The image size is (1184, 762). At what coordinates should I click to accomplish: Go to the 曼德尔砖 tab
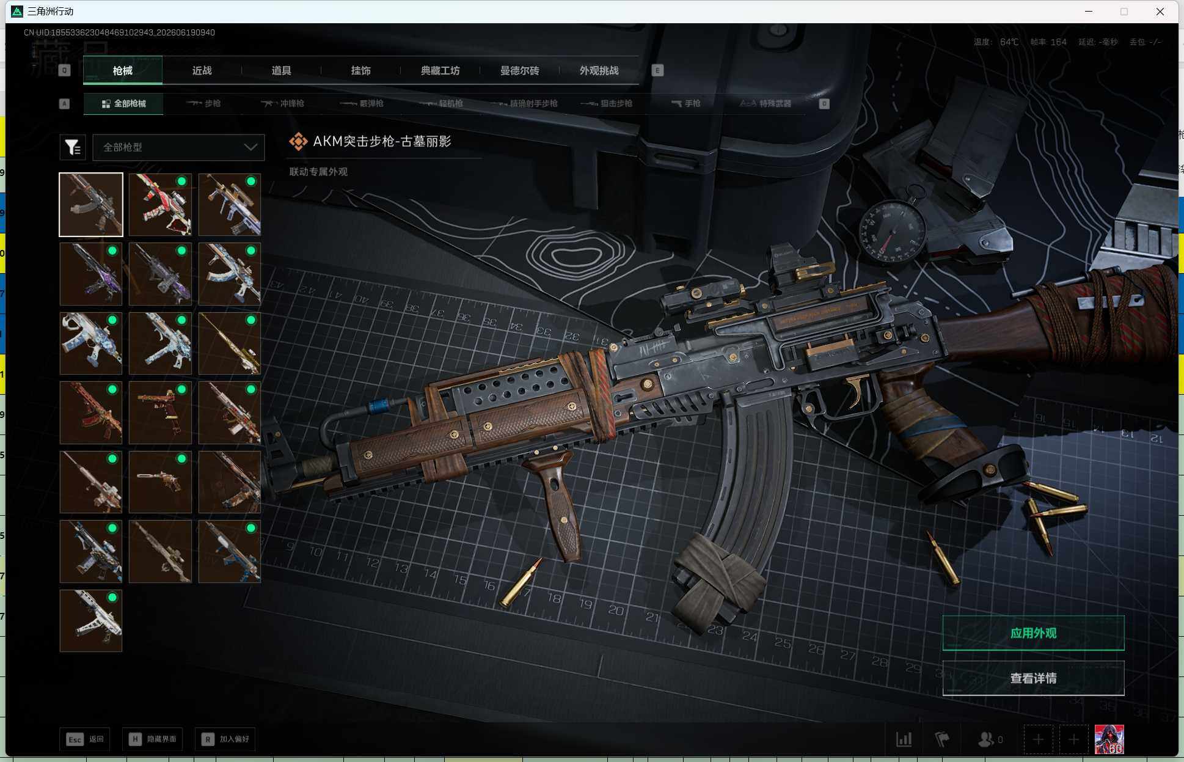520,70
